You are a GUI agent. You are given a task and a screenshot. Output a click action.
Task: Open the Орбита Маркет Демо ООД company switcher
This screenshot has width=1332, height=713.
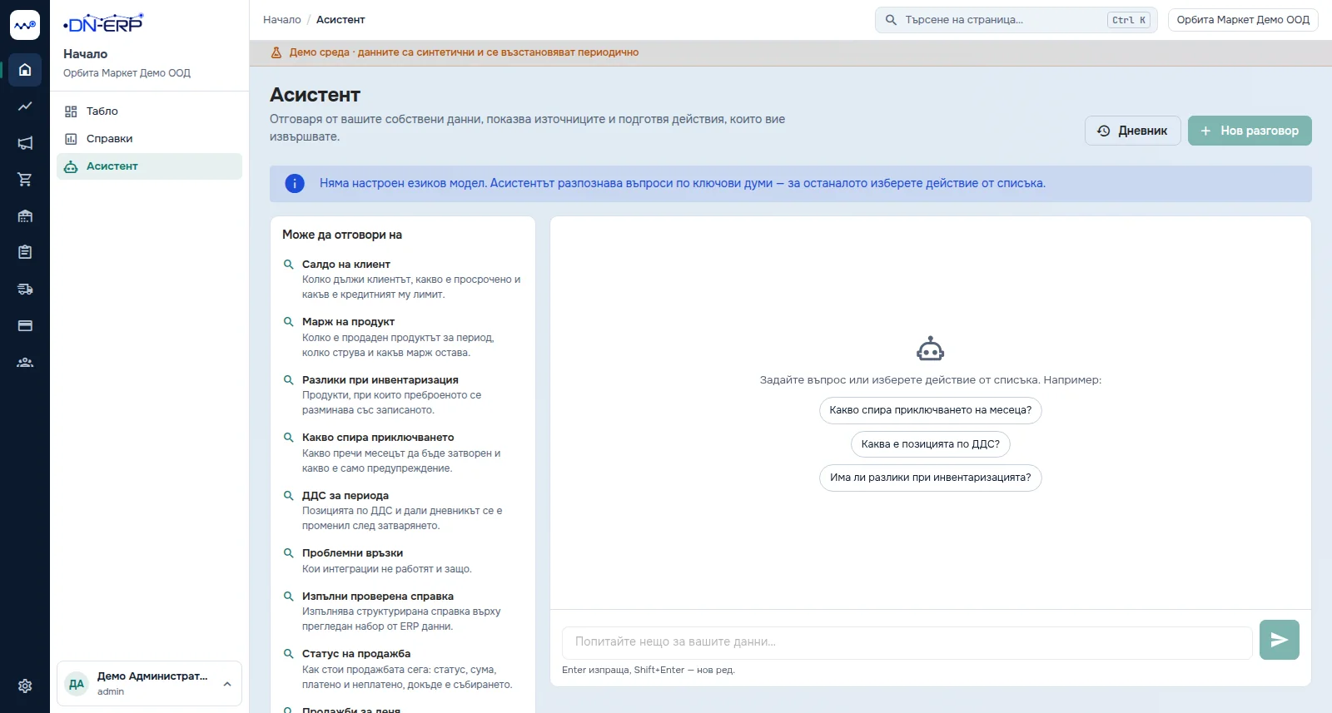(x=1243, y=20)
